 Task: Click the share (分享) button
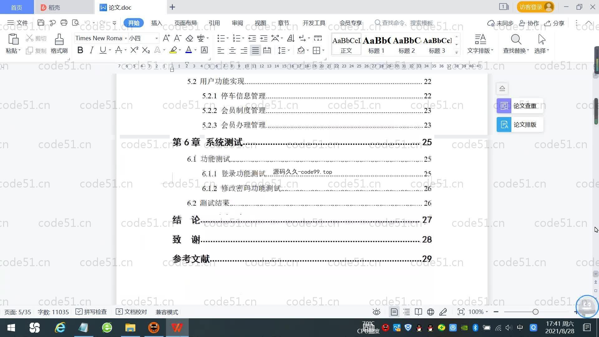(554, 23)
